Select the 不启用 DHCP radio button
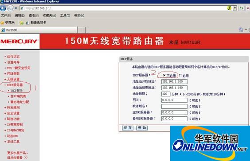 click(x=164, y=75)
